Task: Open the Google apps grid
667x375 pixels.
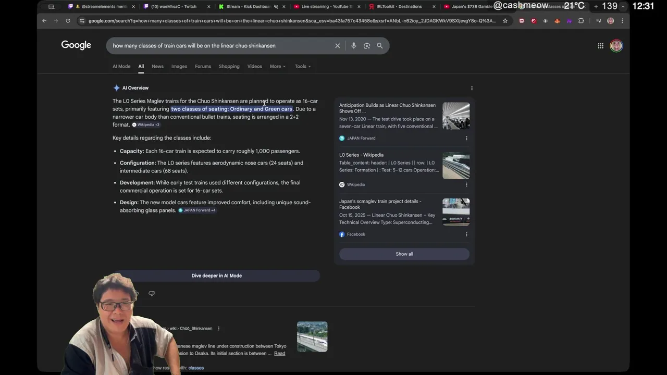Action: tap(600, 46)
